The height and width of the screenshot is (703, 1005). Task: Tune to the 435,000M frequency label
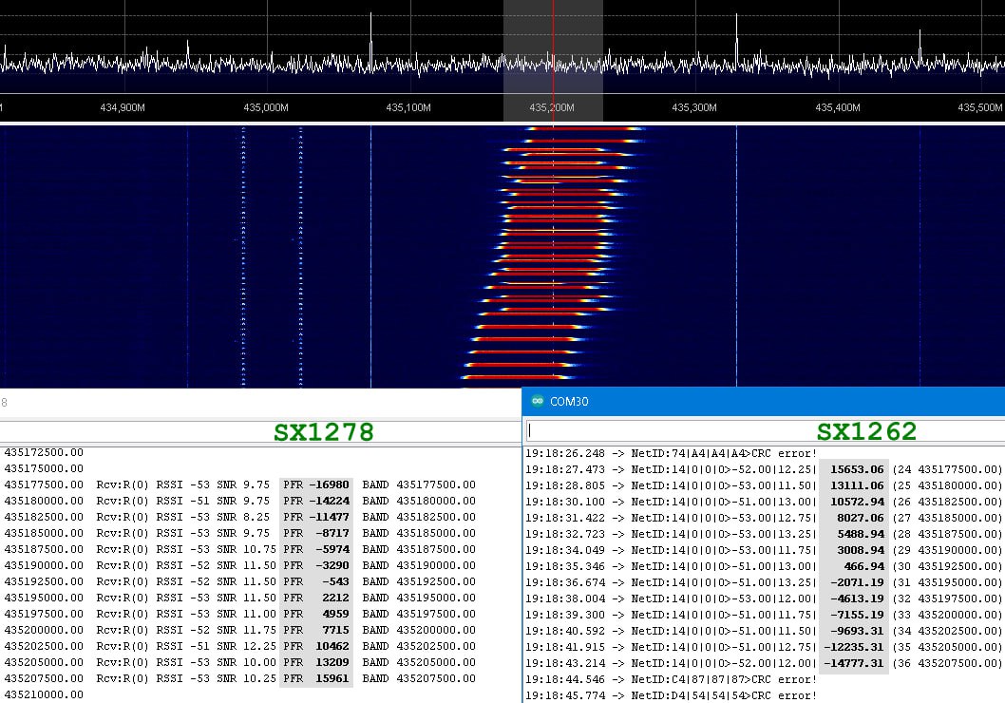(x=265, y=107)
